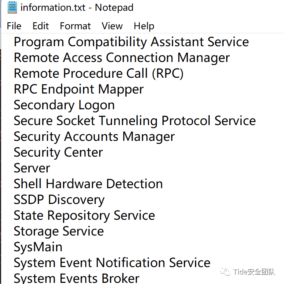This screenshot has height=284, width=284.
Task: Click the System Event Notification Service line
Action: [x=112, y=263]
